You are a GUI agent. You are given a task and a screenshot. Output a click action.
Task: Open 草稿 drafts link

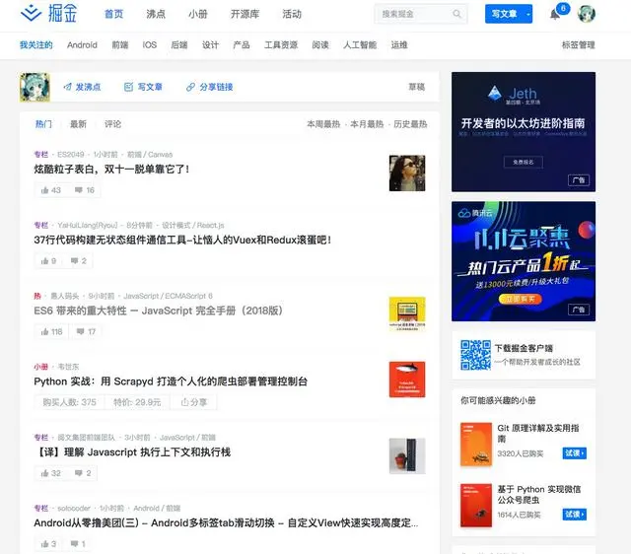416,87
